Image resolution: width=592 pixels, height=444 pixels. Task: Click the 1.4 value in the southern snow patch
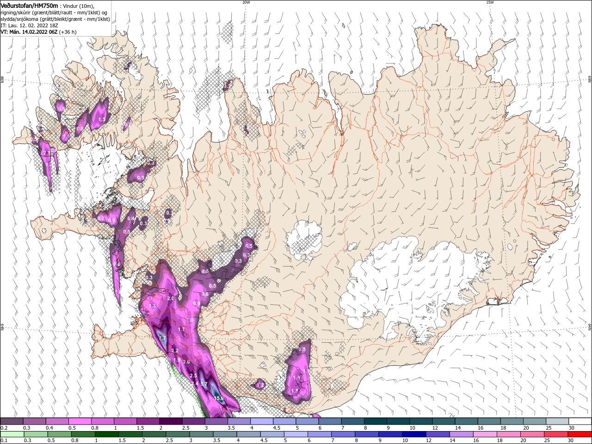point(297,377)
